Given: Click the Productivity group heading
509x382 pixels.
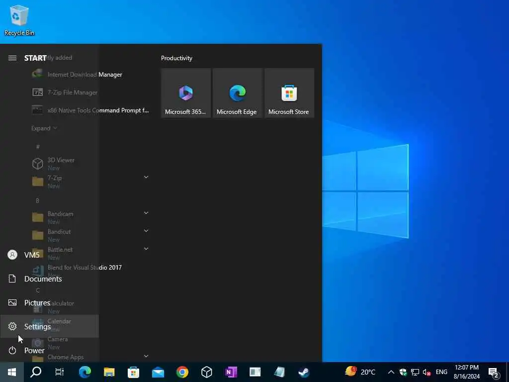Looking at the screenshot, I should pyautogui.click(x=176, y=58).
